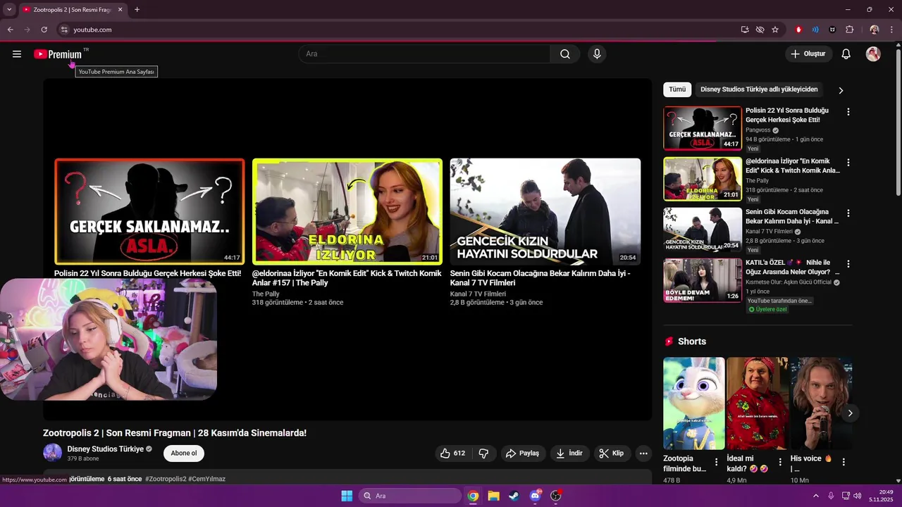The height and width of the screenshot is (507, 902).
Task: Click the İndir download button
Action: [x=569, y=453]
